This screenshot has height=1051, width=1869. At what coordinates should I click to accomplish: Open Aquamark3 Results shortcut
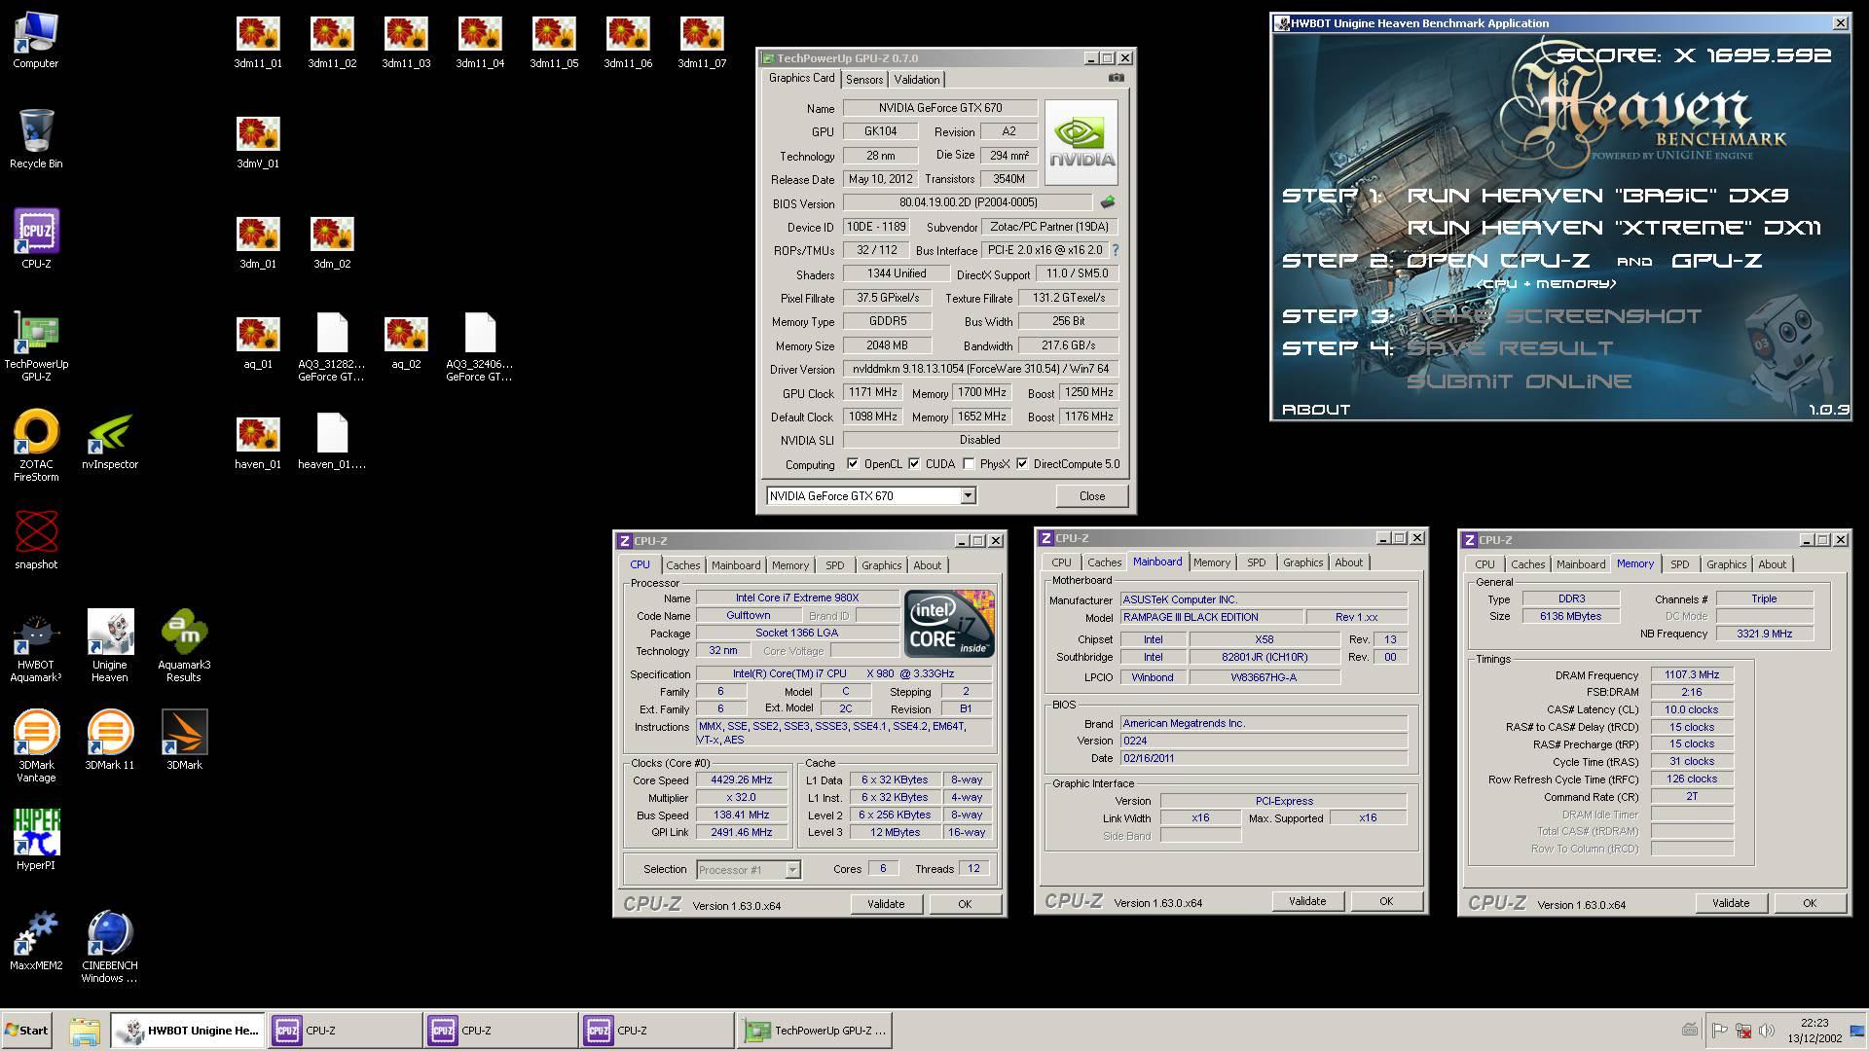point(184,647)
